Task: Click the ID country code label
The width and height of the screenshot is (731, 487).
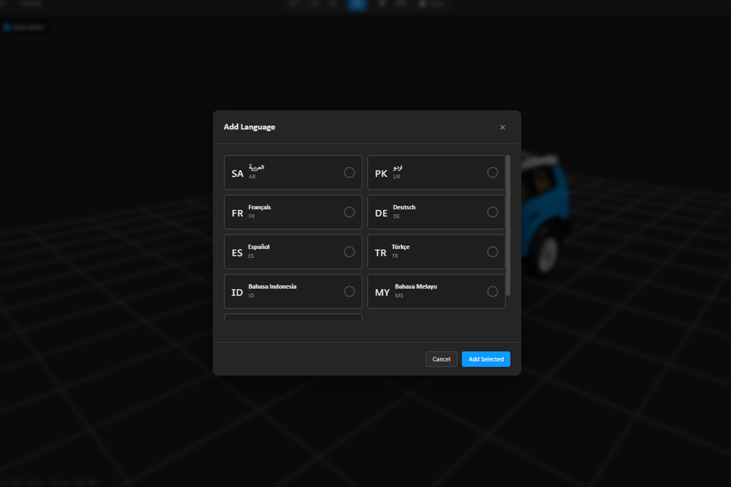Action: pyautogui.click(x=237, y=293)
